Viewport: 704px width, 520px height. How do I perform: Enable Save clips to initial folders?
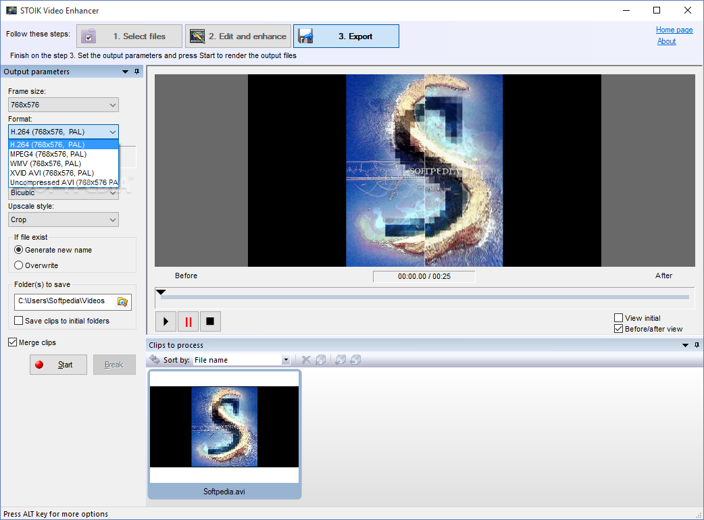coord(62,321)
